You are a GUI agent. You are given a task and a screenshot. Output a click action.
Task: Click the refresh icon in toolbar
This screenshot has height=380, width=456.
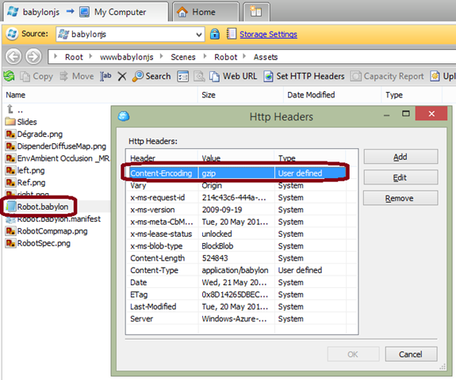pyautogui.click(x=10, y=76)
